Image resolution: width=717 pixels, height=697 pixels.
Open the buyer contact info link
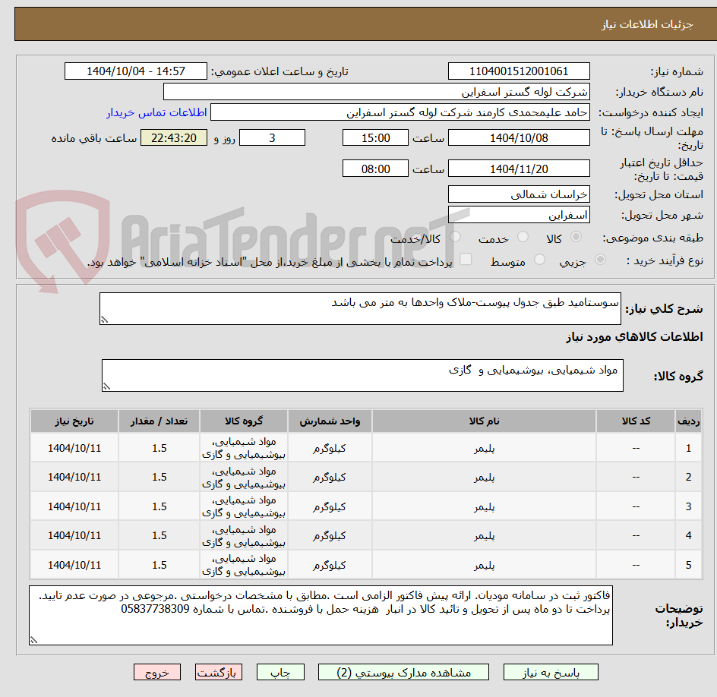(156, 112)
